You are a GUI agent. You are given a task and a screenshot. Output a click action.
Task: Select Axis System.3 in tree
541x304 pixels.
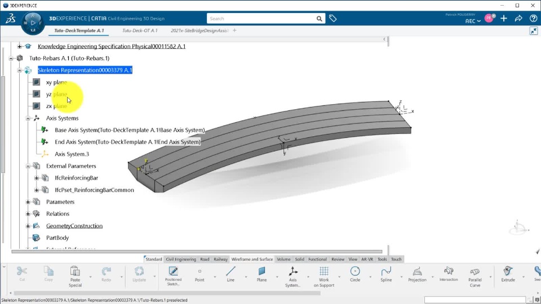click(72, 154)
